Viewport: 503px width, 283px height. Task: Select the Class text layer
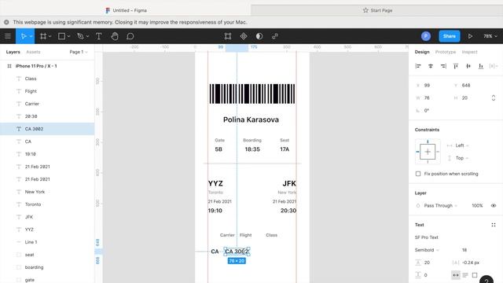[47, 79]
